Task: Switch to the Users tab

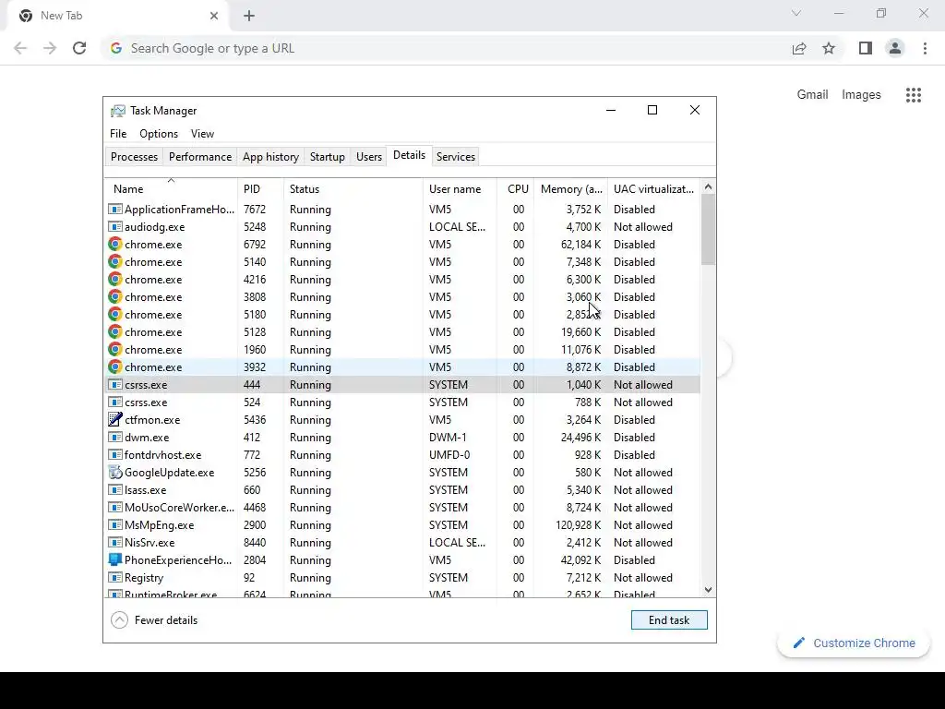Action: coord(369,157)
